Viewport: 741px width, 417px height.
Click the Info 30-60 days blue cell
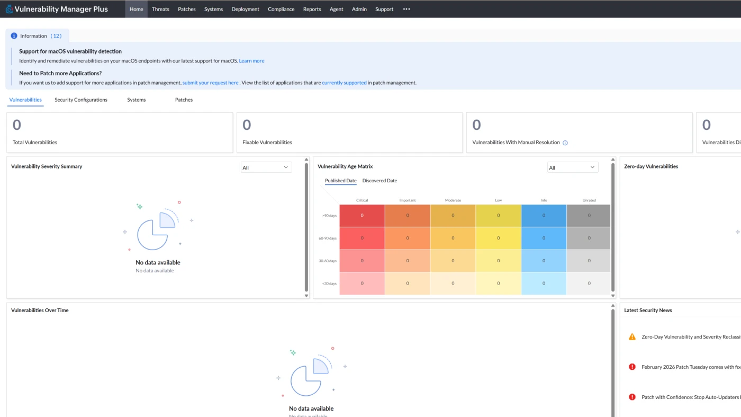(x=544, y=261)
